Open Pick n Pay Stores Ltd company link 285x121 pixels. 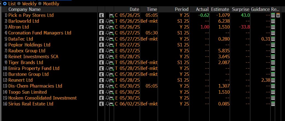pos(31,15)
